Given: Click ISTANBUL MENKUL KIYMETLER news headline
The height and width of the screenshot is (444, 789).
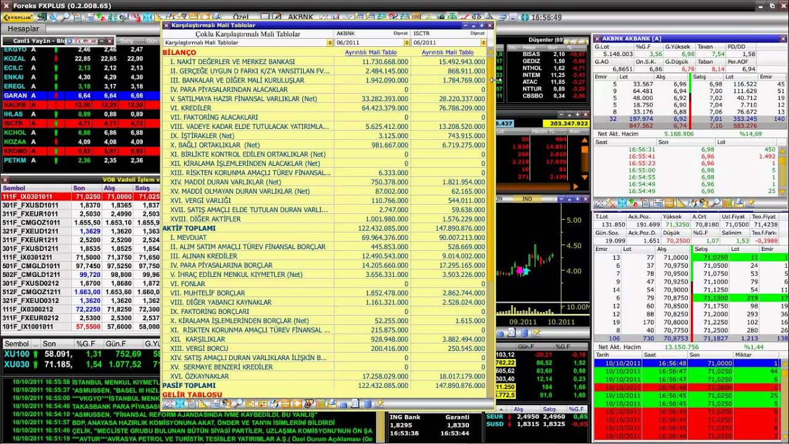Looking at the screenshot, I should coord(116,382).
